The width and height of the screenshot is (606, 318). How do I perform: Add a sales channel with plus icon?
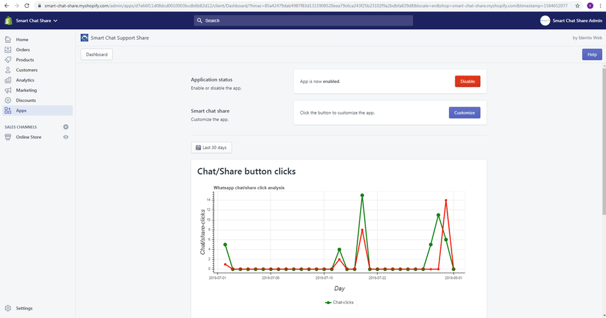(x=66, y=127)
